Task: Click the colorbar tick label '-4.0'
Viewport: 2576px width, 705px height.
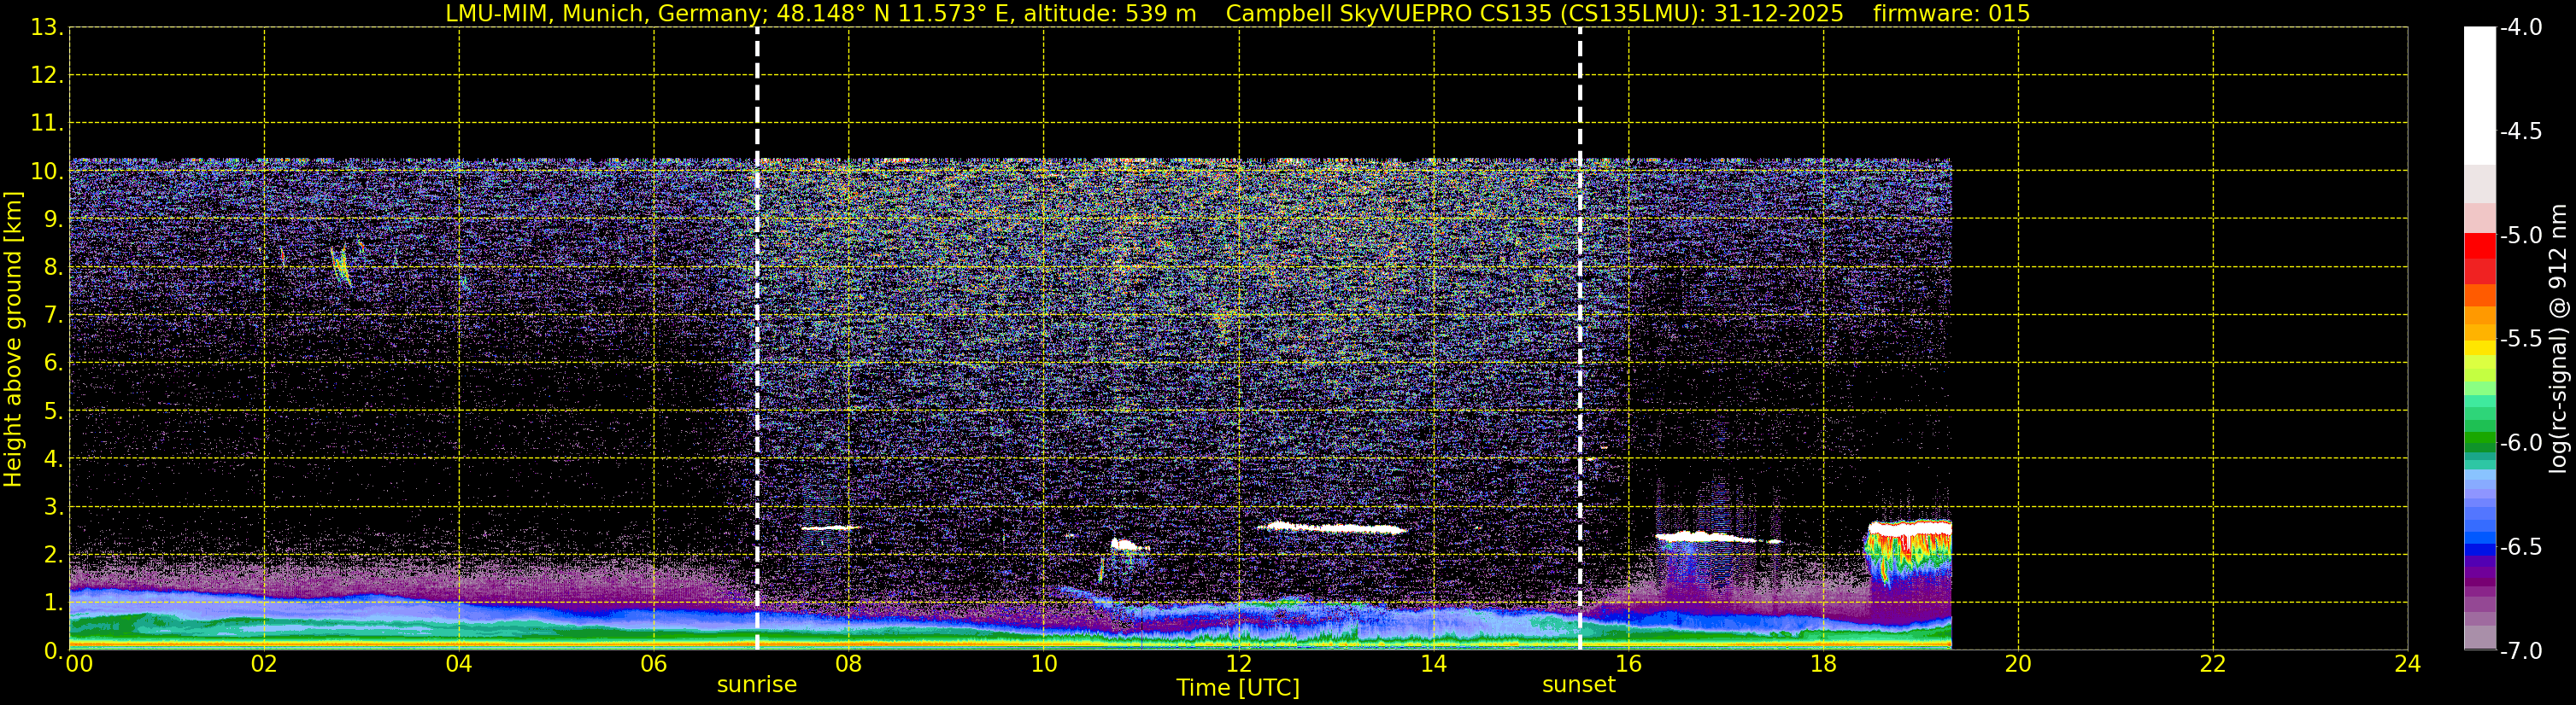Action: tap(2521, 27)
